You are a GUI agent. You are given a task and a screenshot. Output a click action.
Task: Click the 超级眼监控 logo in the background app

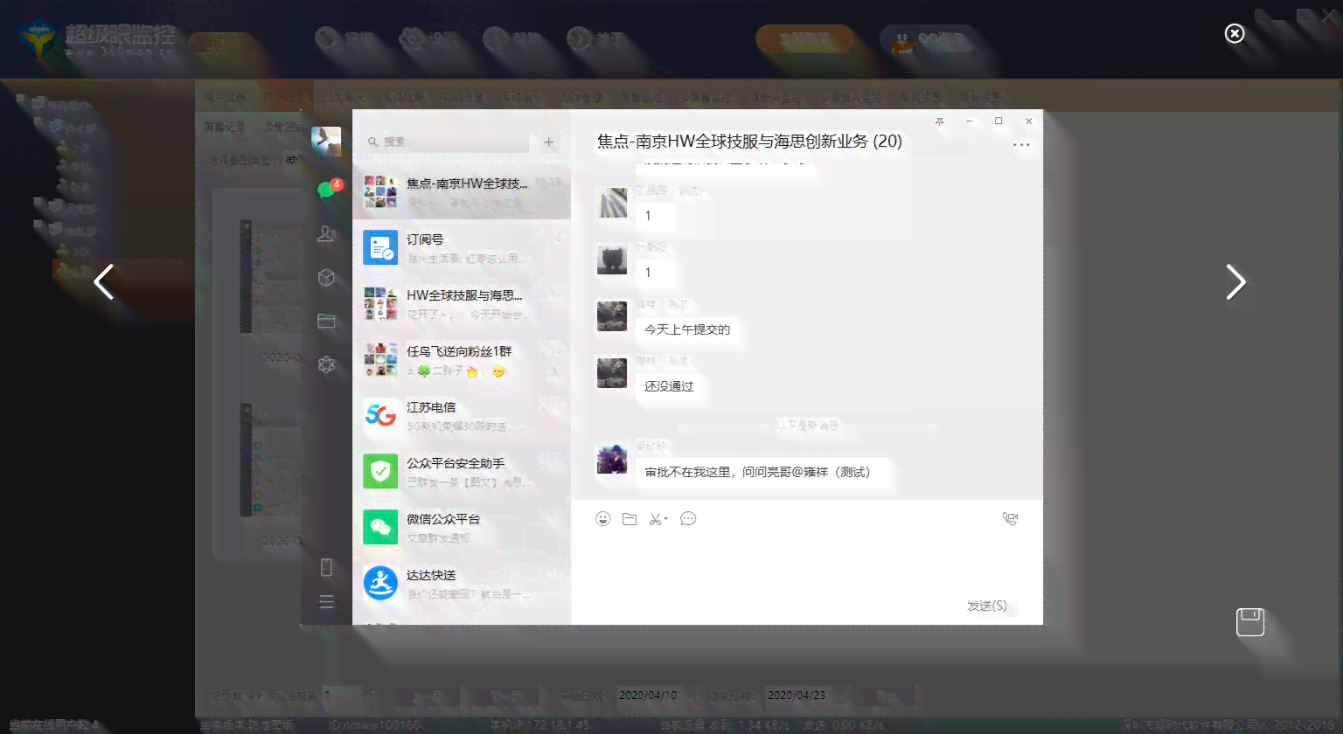click(x=96, y=39)
